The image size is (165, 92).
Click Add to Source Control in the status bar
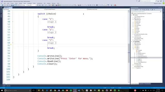(x=158, y=88)
